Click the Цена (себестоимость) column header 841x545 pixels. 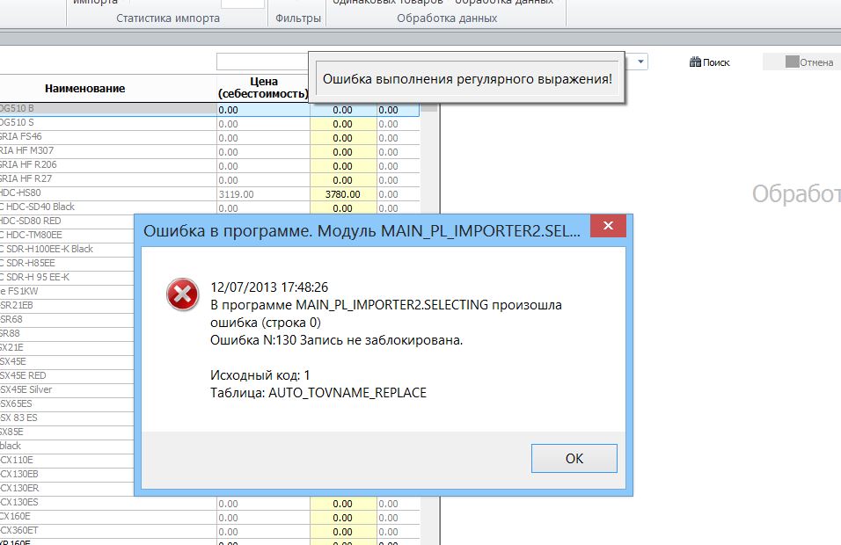tap(263, 88)
